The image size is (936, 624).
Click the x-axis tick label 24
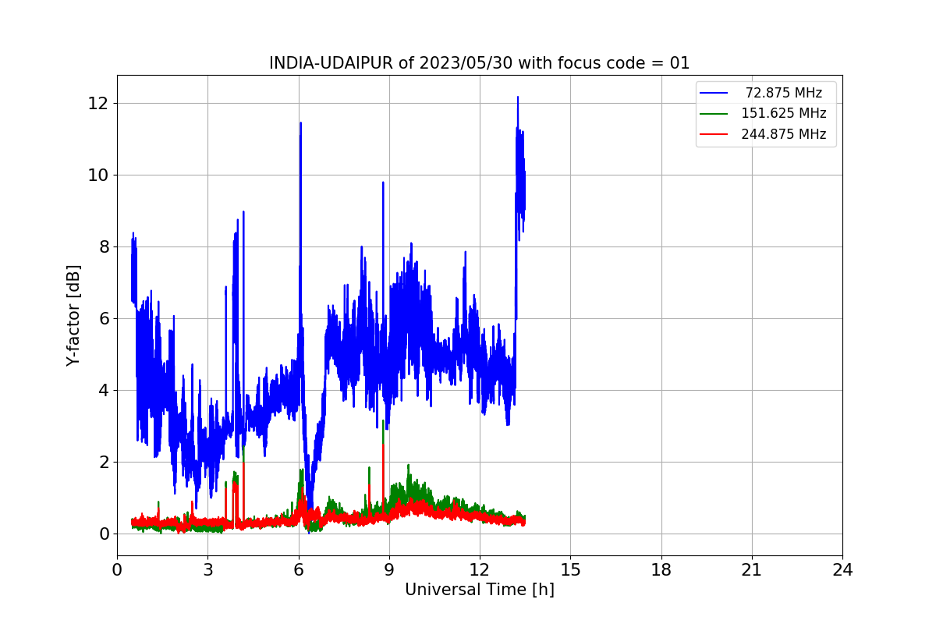point(842,570)
